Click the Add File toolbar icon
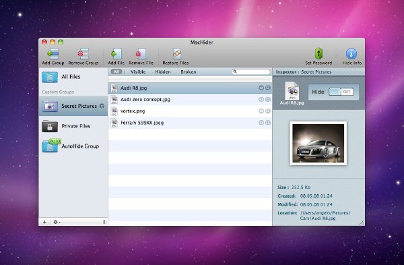The height and width of the screenshot is (265, 404). [116, 54]
